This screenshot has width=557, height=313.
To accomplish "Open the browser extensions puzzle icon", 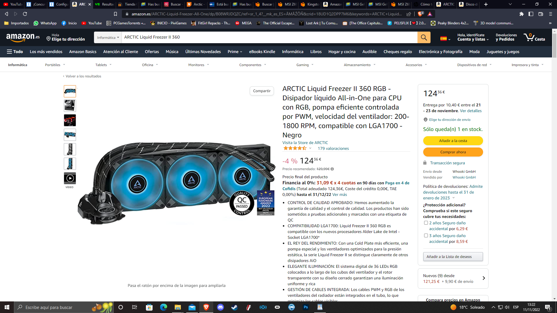I will (521, 14).
